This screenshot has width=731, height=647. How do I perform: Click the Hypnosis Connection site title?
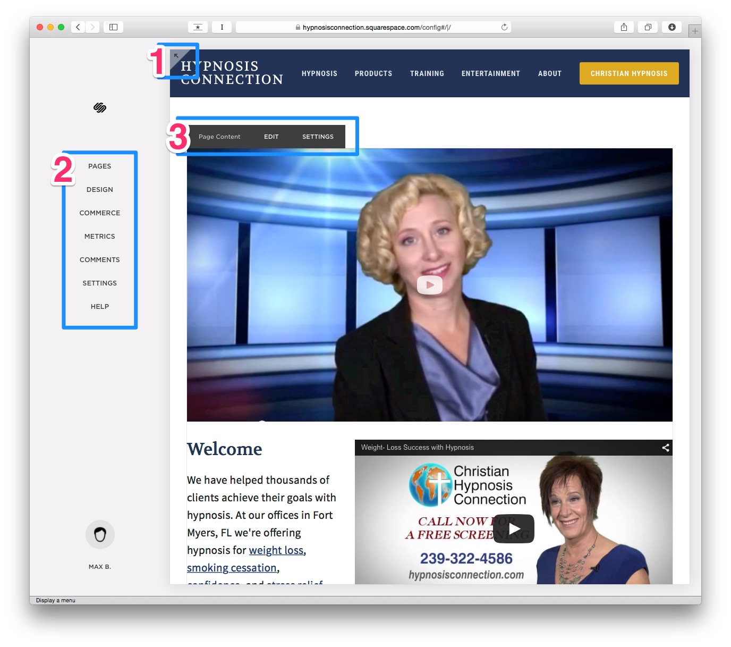click(232, 73)
